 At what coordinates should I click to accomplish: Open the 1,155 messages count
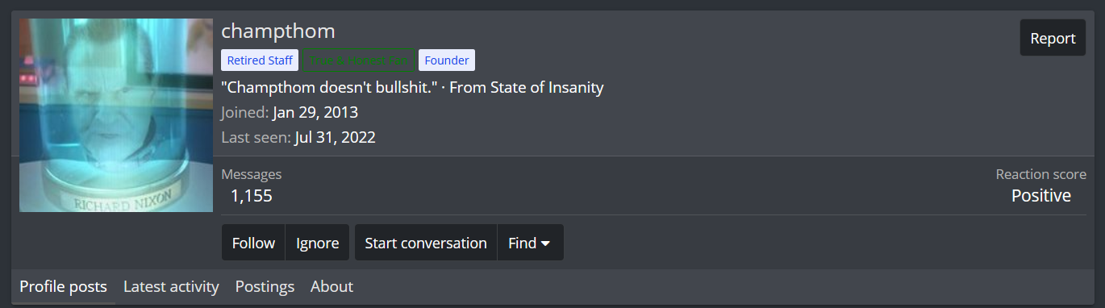point(251,195)
